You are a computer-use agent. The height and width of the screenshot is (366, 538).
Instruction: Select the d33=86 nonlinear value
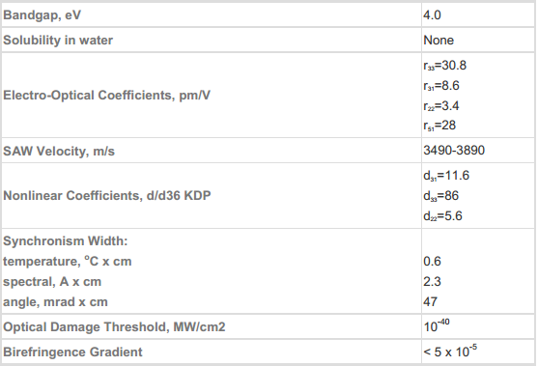click(440, 196)
